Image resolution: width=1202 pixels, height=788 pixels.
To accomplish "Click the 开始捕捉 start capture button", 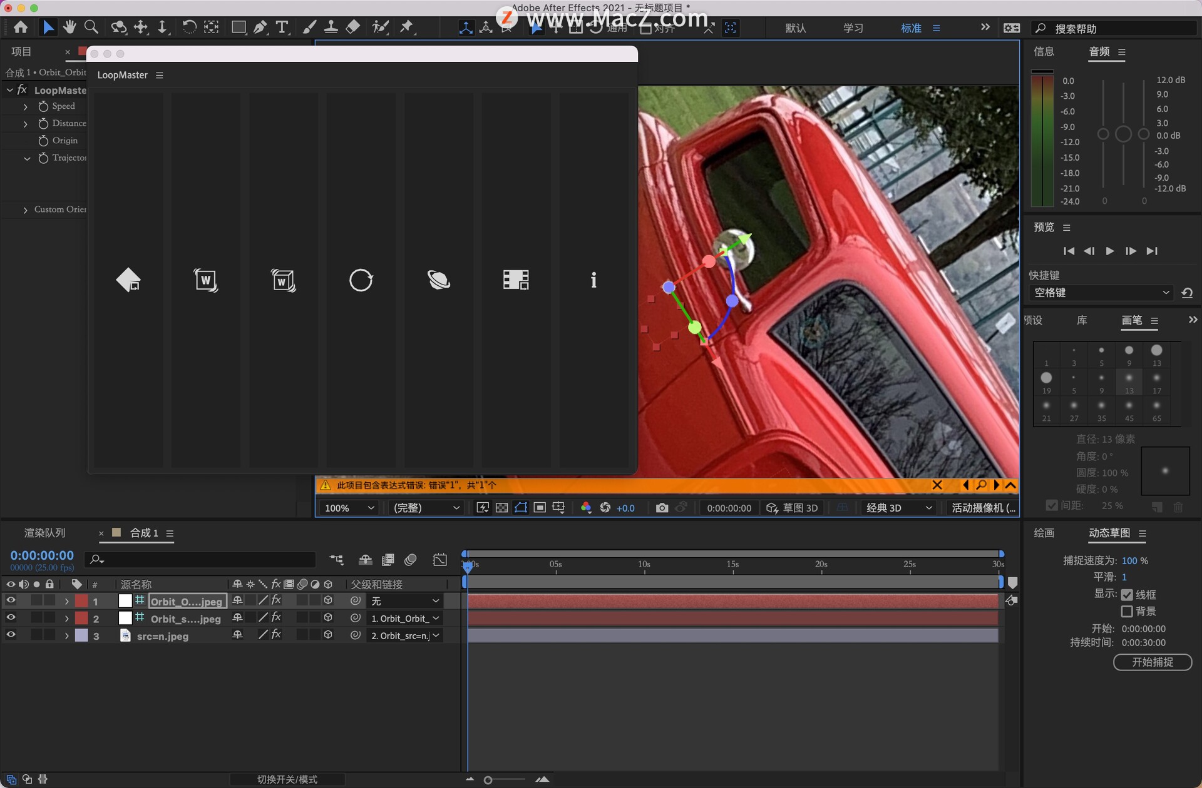I will (x=1152, y=662).
